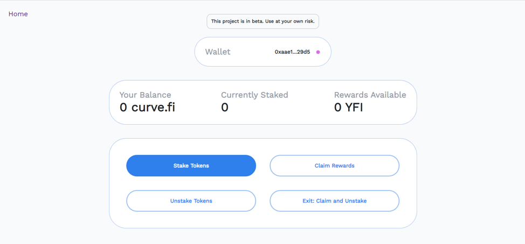
Task: Click the beta risk warning notice
Action: coord(262,21)
